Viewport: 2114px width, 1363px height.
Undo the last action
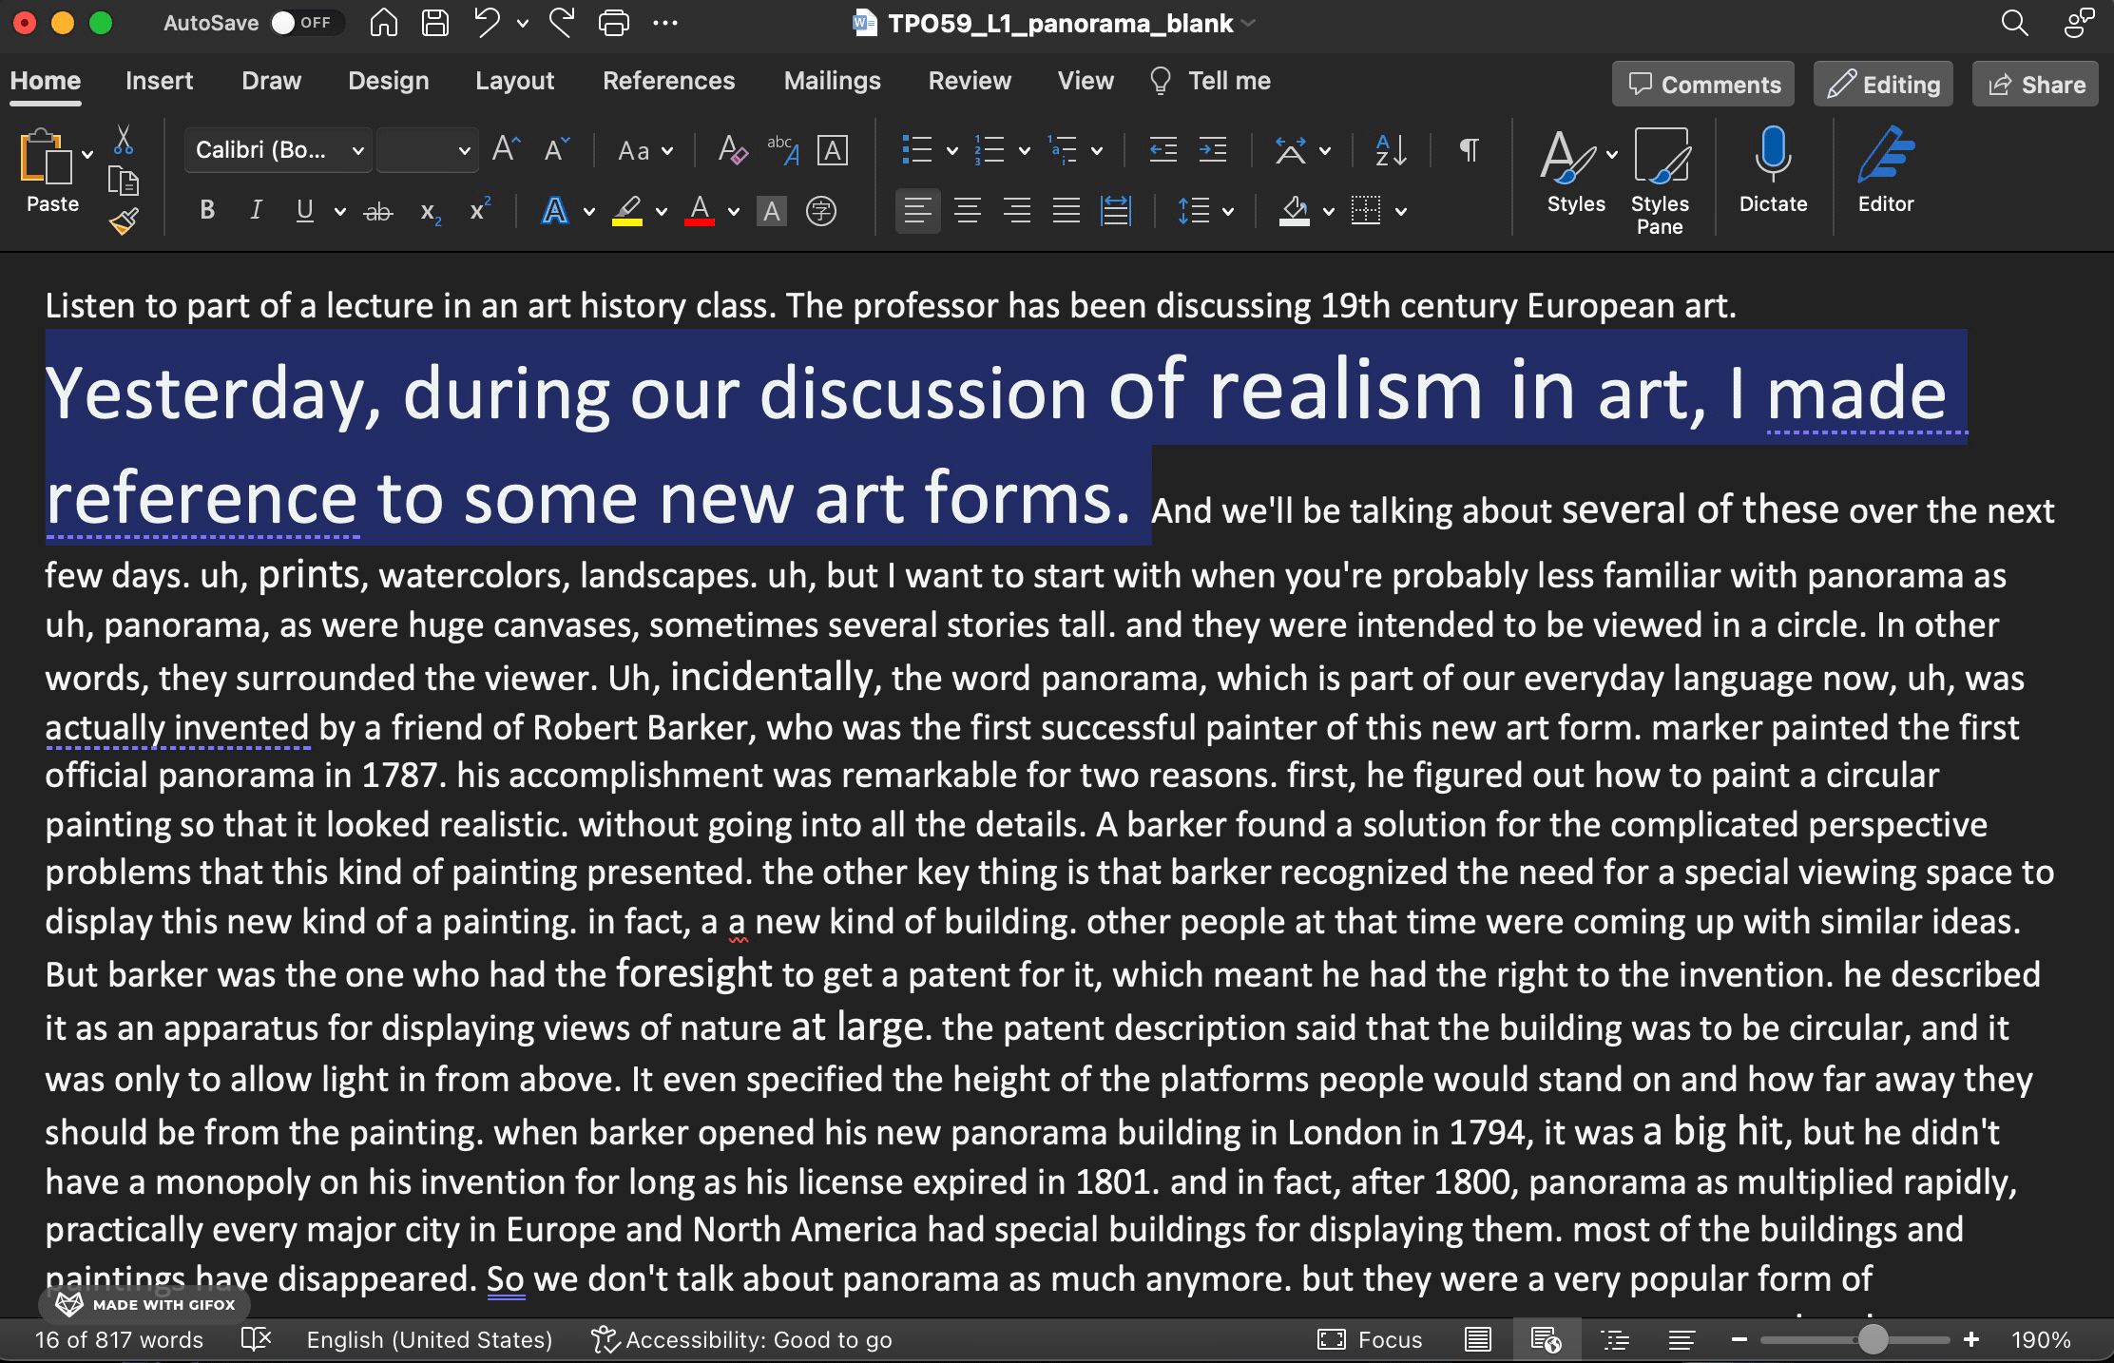point(487,23)
